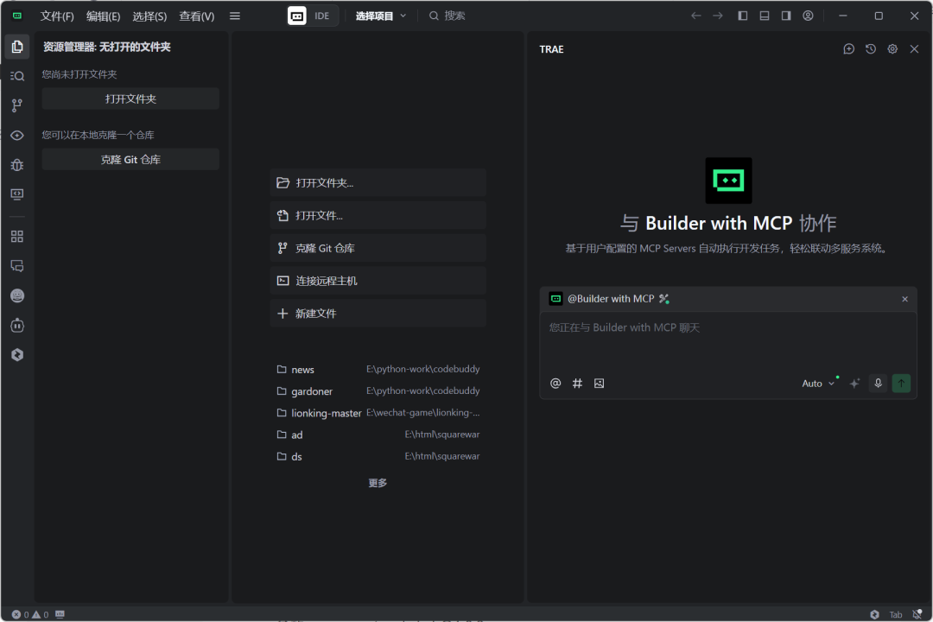The height and width of the screenshot is (622, 933).
Task: Navigate back with the left arrow
Action: [695, 16]
